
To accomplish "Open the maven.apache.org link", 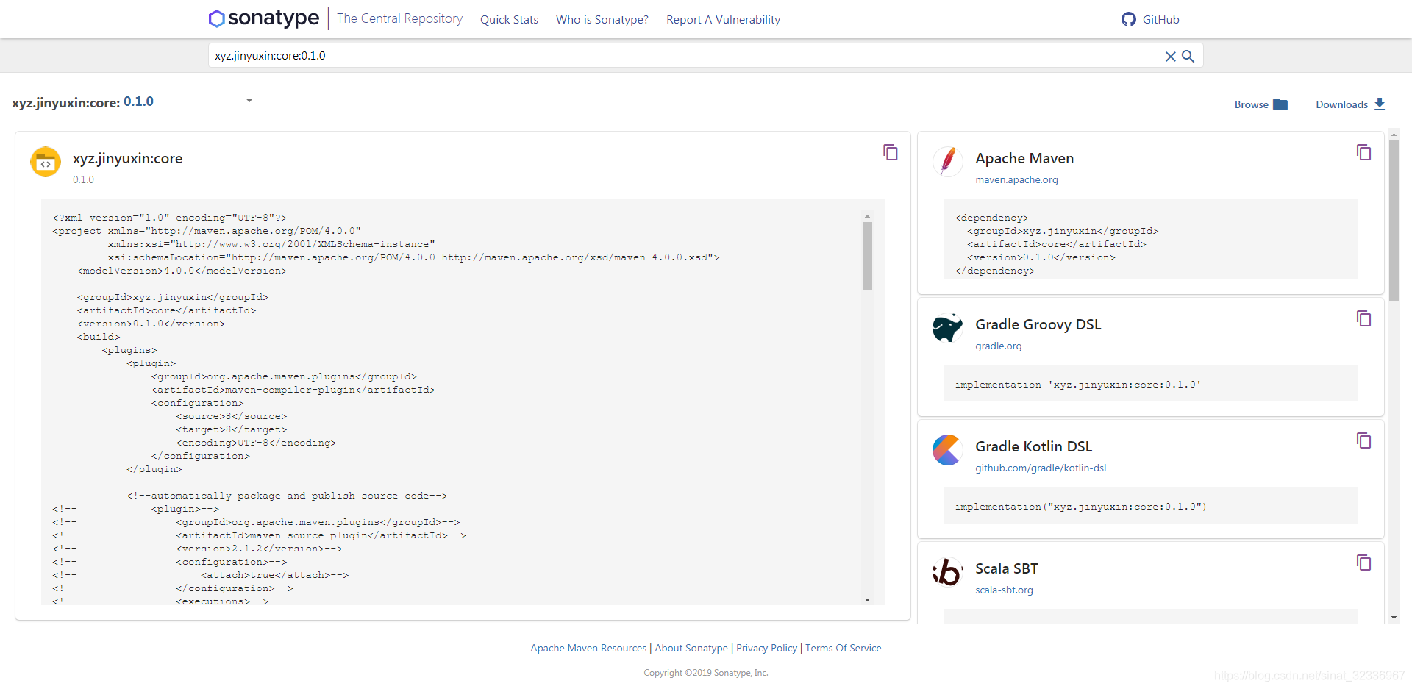I will tap(1016, 179).
